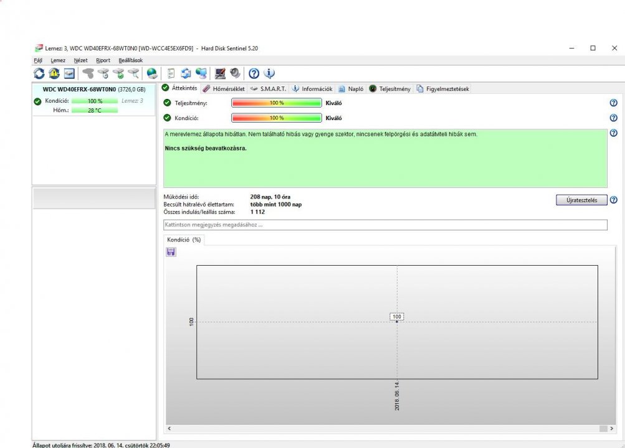Screen dimensions: 625x448
Task: Open the Figyelmeztetések tab
Action: 443,89
